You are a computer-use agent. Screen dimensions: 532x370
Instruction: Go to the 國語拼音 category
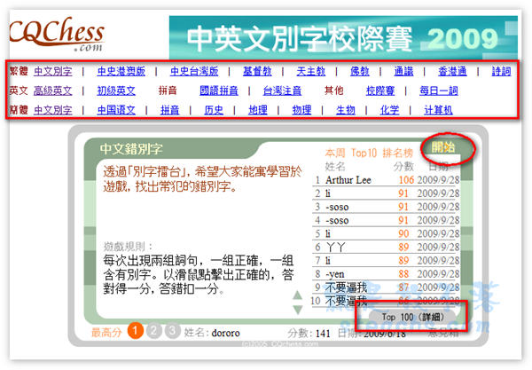[221, 91]
